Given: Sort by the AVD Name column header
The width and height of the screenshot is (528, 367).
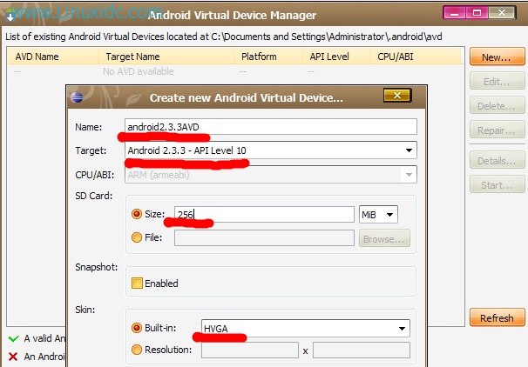Looking at the screenshot, I should point(53,57).
